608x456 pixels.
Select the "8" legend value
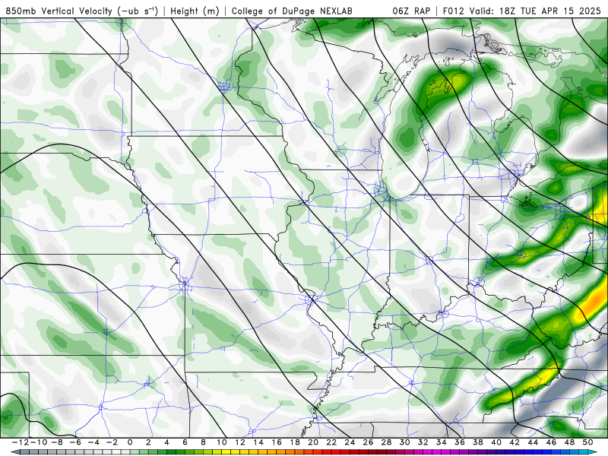click(203, 442)
